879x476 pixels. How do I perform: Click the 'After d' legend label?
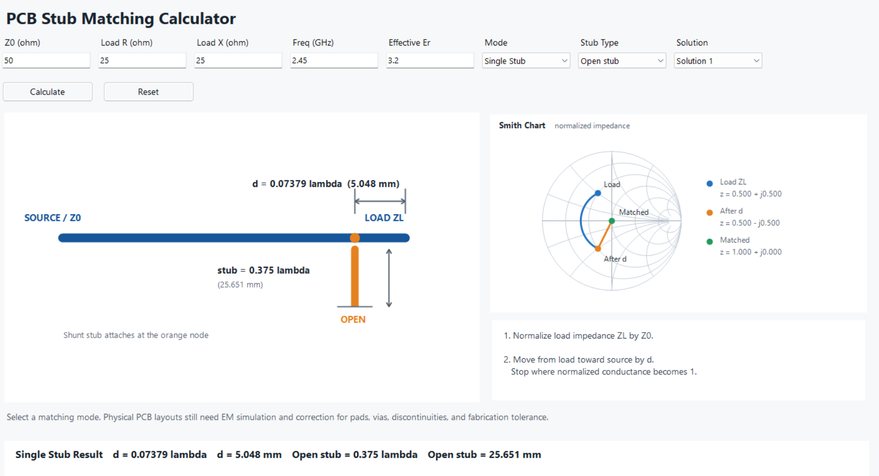pos(731,211)
